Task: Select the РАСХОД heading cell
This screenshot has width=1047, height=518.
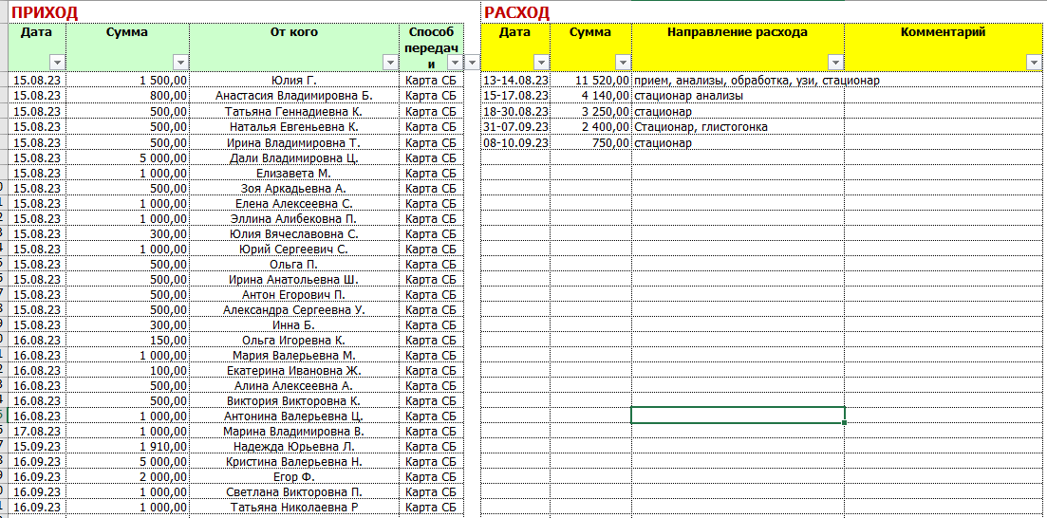Action: point(516,12)
